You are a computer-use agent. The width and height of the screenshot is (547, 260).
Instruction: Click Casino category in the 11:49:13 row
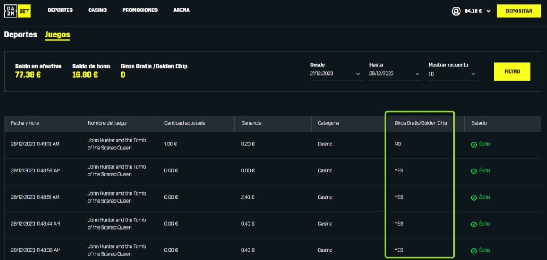pos(325,144)
